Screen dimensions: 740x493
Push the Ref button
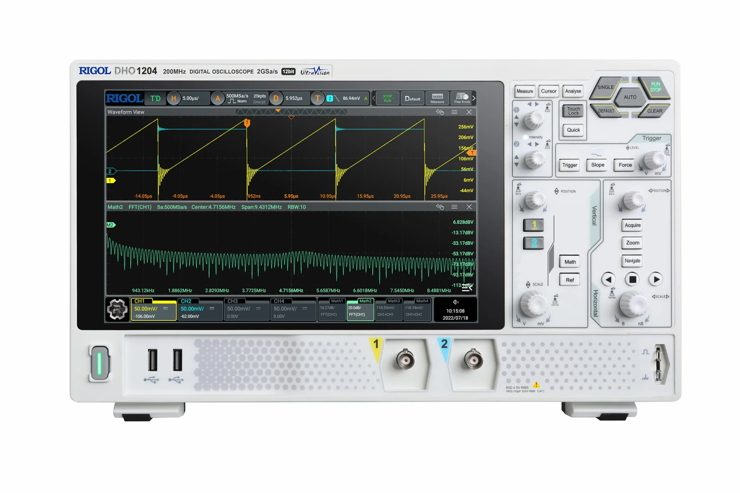point(570,280)
